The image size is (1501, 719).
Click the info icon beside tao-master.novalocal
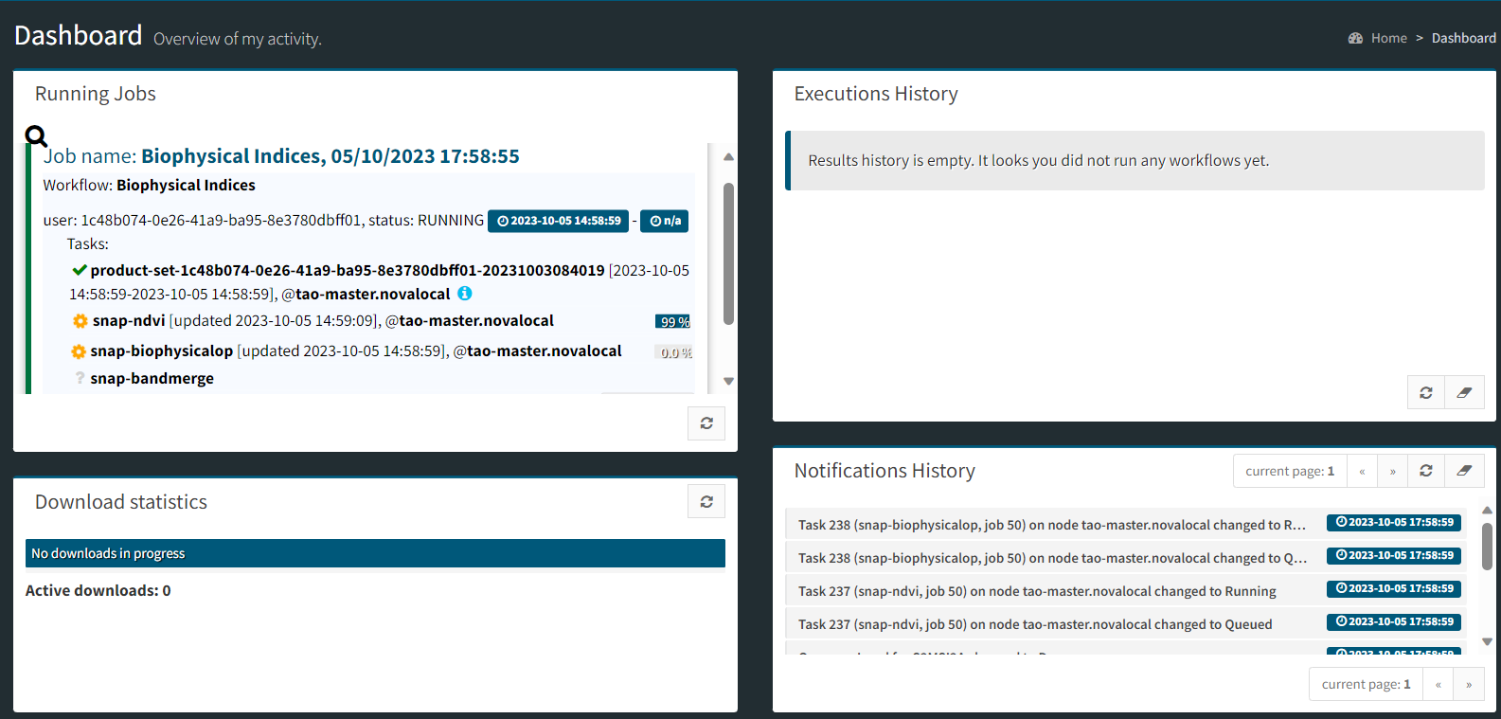[x=465, y=294]
